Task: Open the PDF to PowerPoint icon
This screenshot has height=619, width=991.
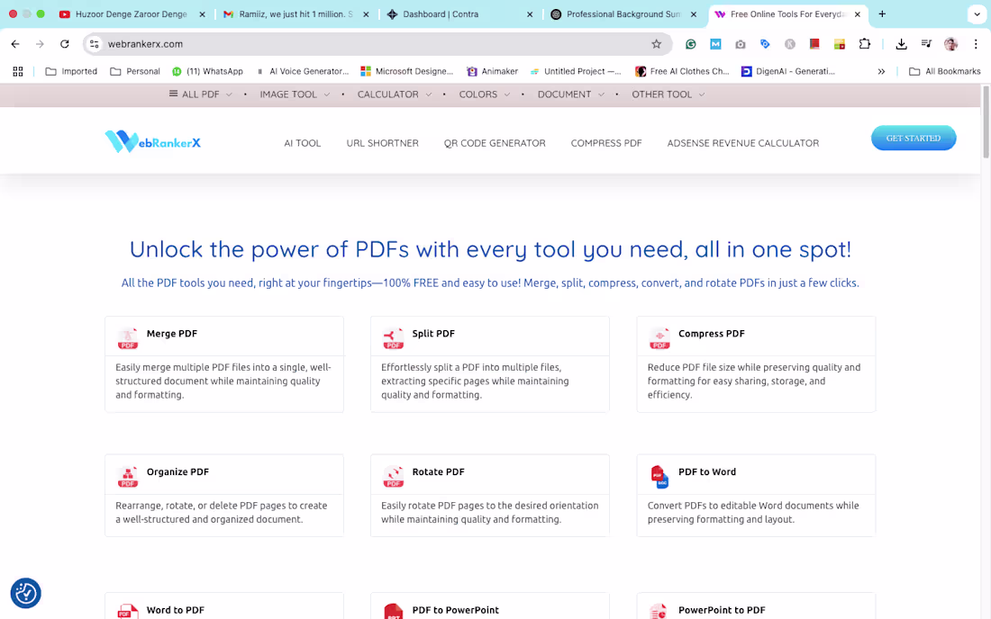Action: click(393, 611)
